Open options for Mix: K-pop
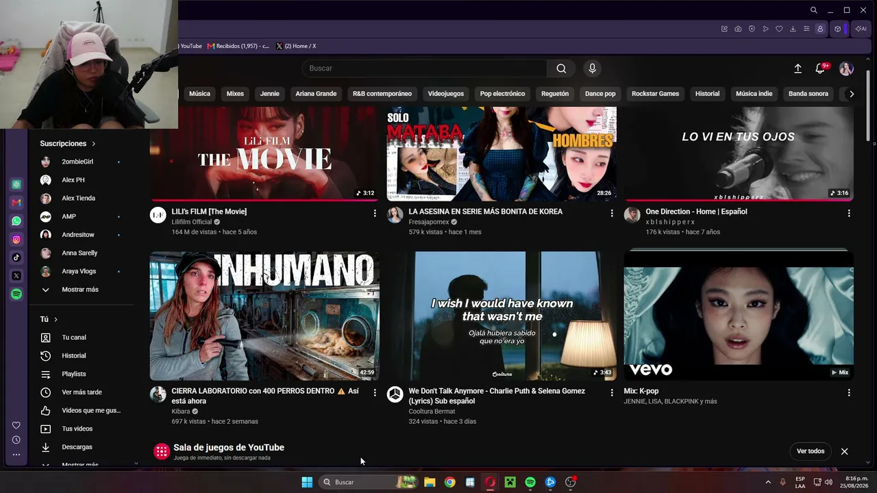Image resolution: width=877 pixels, height=493 pixels. [x=849, y=392]
